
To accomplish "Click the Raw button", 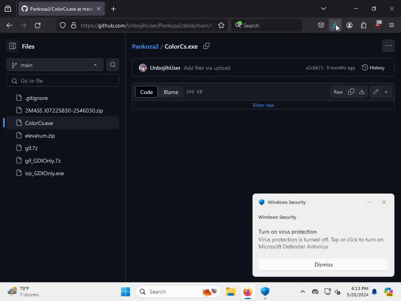I will [338, 92].
